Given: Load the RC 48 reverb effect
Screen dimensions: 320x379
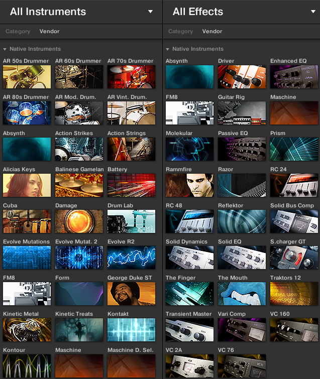Looking at the screenshot, I should coord(189,221).
